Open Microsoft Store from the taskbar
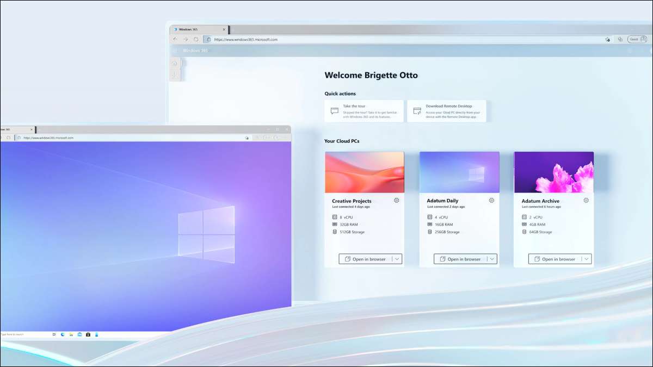Viewport: 653px width, 367px height. (88, 334)
